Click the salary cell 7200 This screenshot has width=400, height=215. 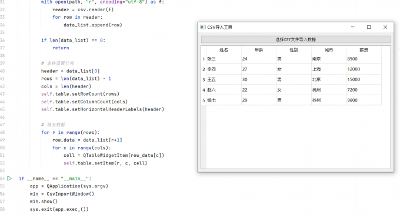pyautogui.click(x=364, y=90)
